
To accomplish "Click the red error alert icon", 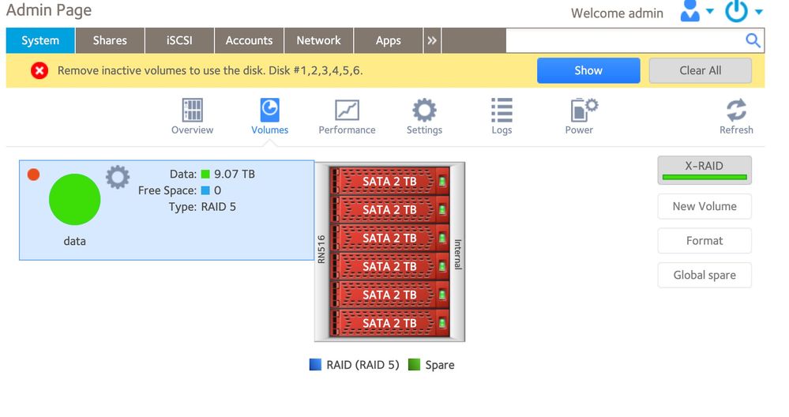I will (x=39, y=70).
